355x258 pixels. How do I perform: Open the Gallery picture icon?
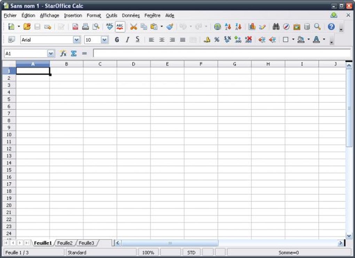[297, 27]
